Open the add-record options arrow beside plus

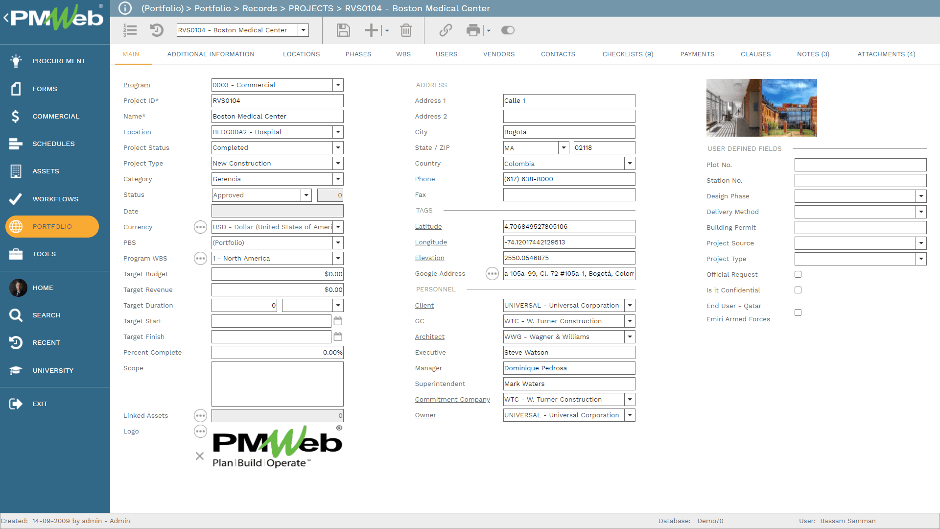point(387,30)
